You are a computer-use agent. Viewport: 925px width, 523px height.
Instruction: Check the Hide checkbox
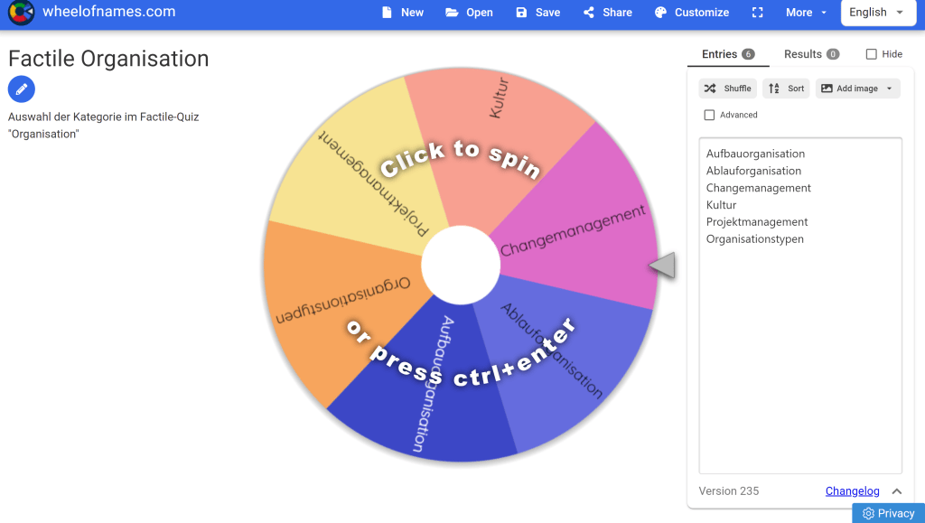pyautogui.click(x=871, y=54)
